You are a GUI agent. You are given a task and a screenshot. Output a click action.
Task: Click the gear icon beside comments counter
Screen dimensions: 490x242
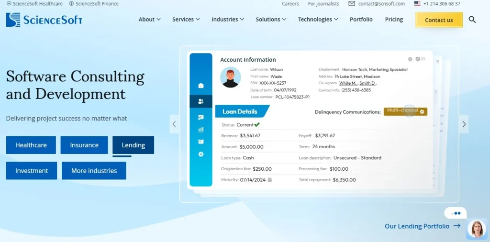tap(410, 59)
